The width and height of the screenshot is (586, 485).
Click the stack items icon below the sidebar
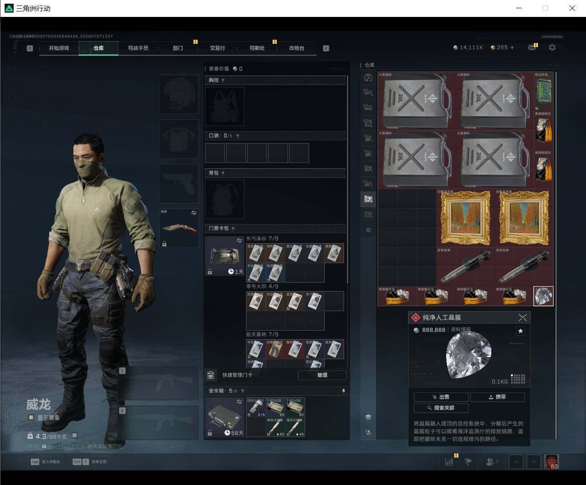tap(368, 417)
